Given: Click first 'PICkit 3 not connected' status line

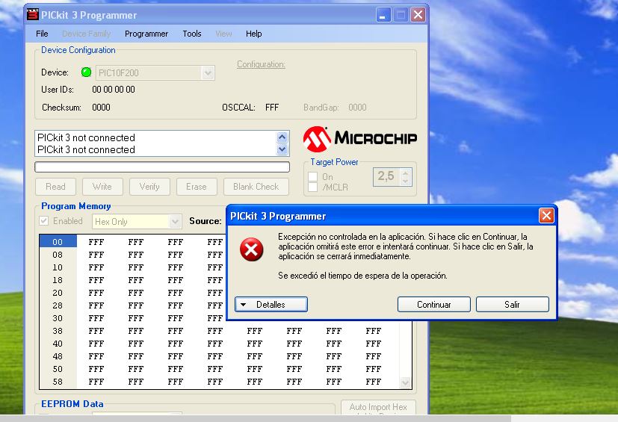Looking at the screenshot, I should pyautogui.click(x=86, y=137).
